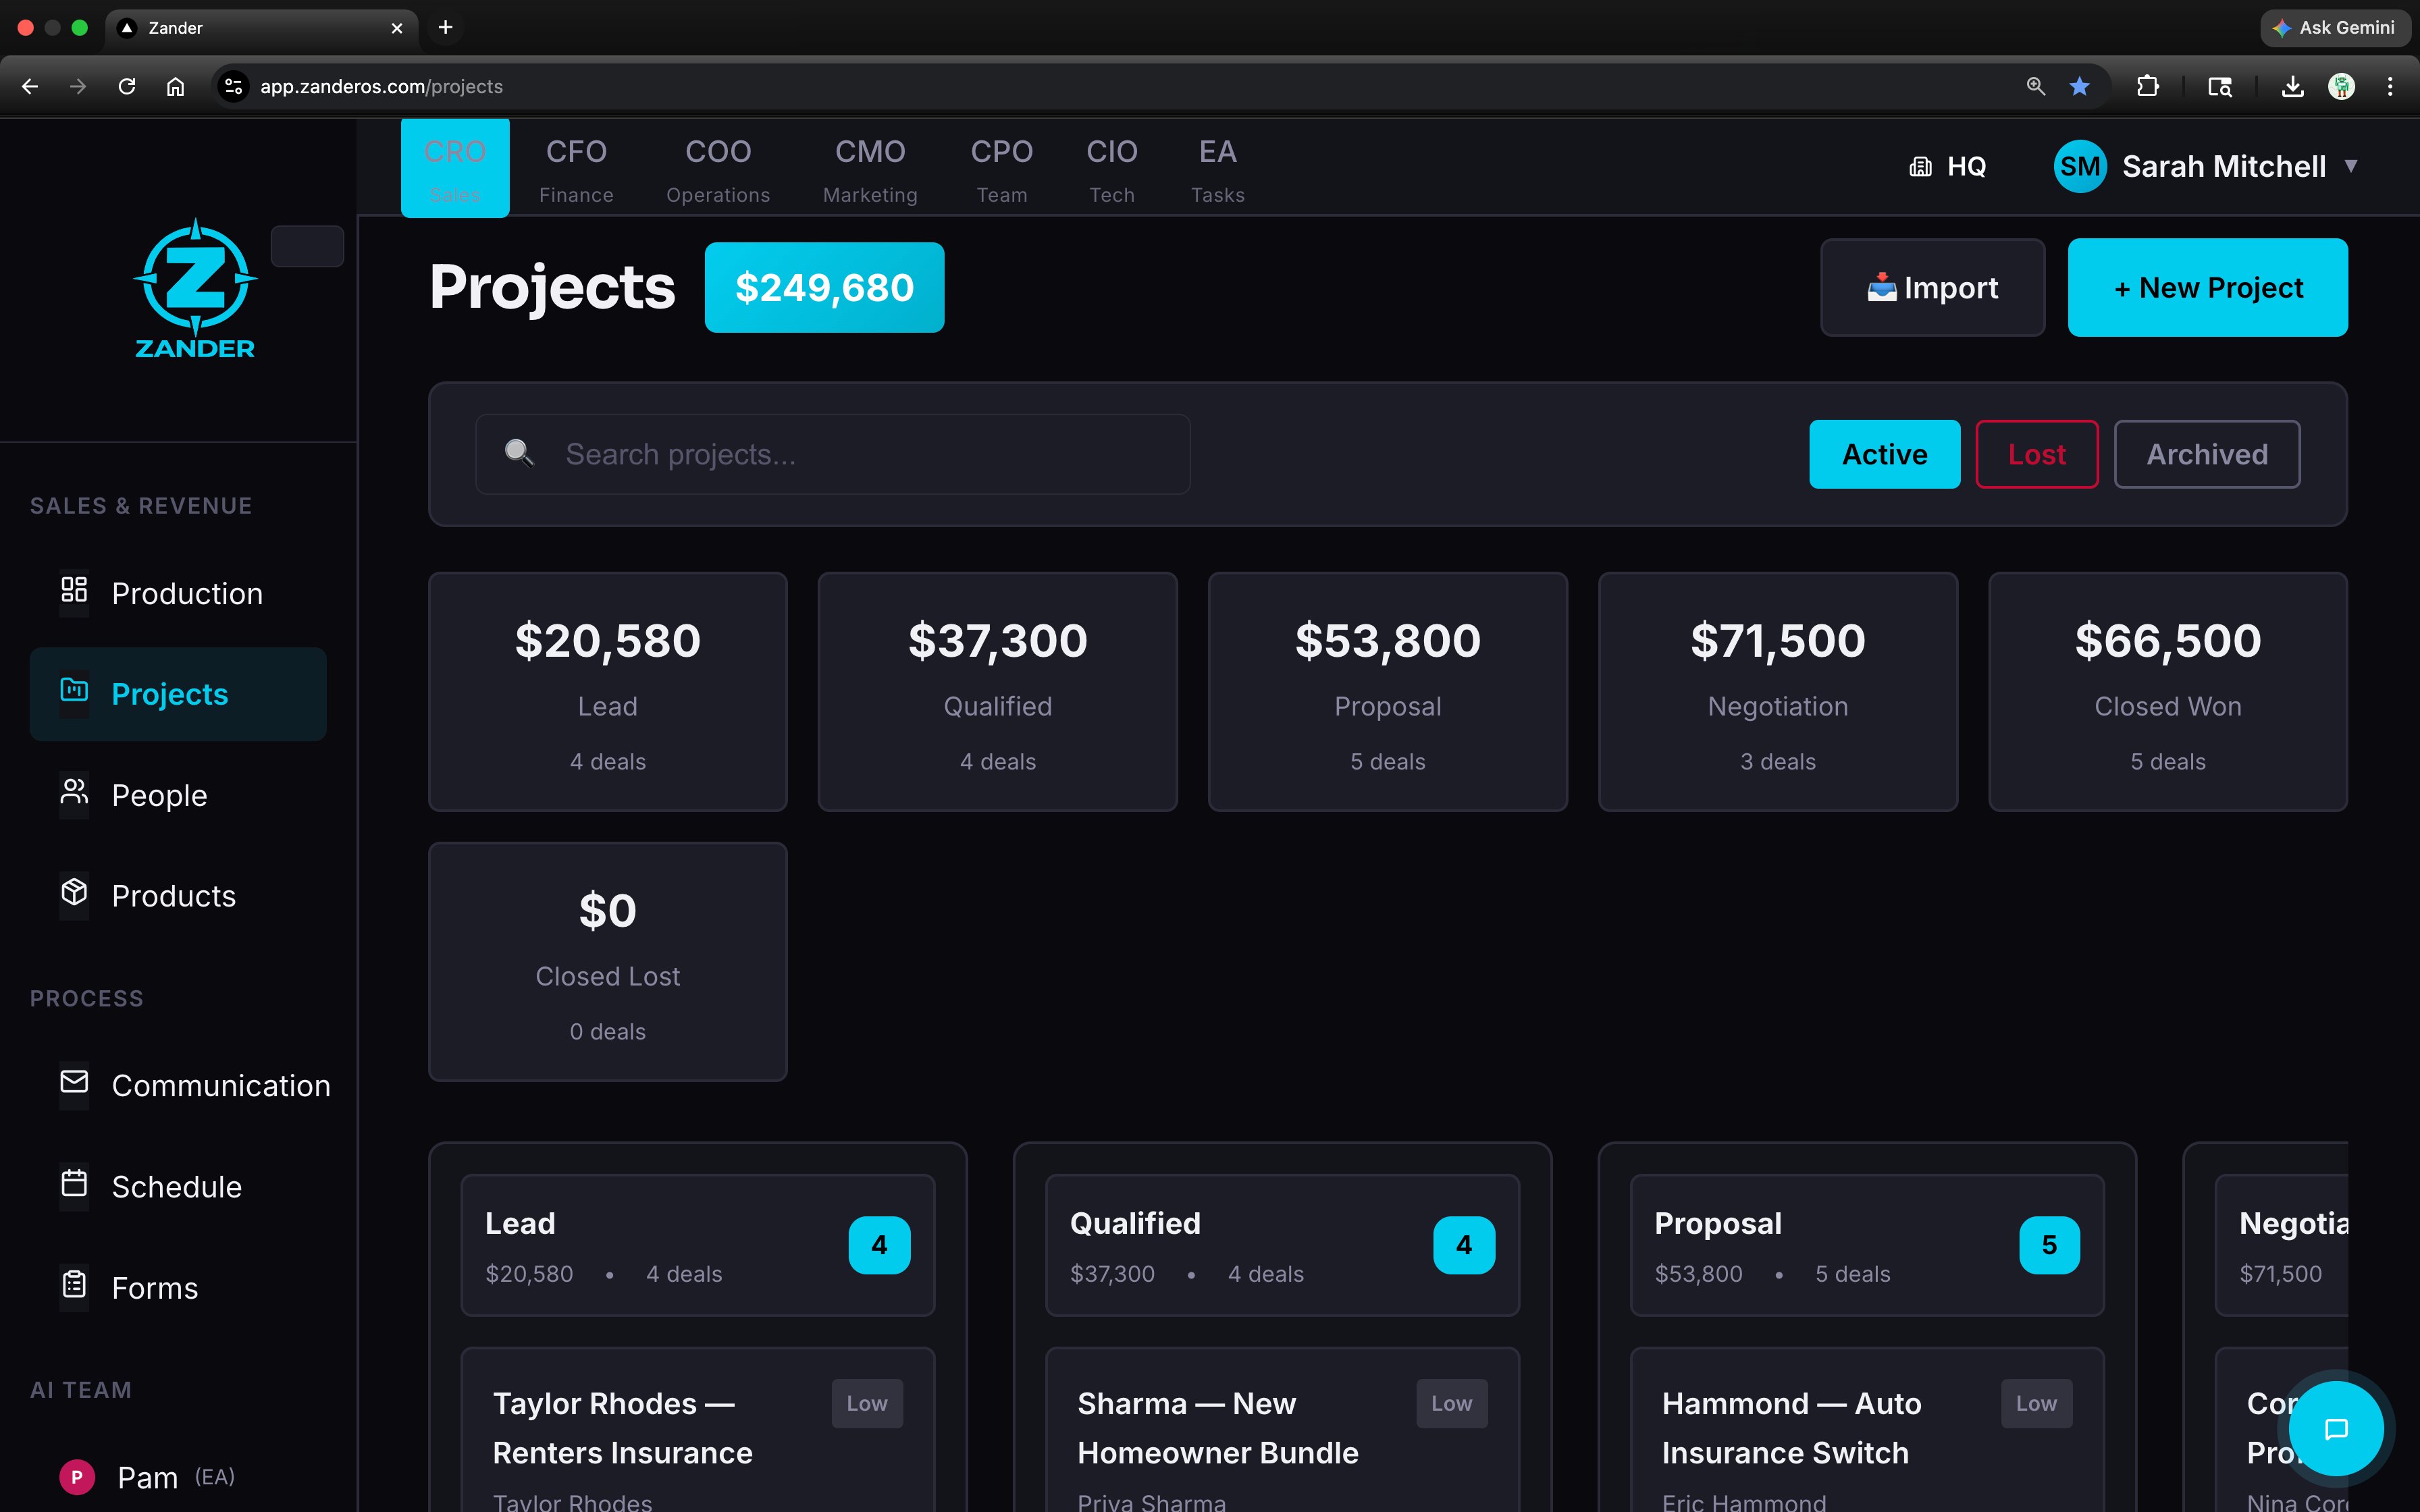
Task: Click the Schedule calendar icon
Action: (74, 1184)
